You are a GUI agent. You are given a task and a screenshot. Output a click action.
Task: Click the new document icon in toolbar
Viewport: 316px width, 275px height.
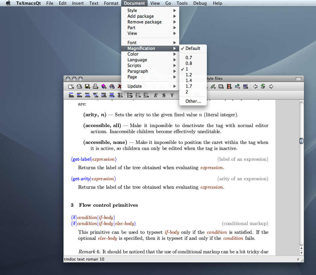pyautogui.click(x=71, y=87)
